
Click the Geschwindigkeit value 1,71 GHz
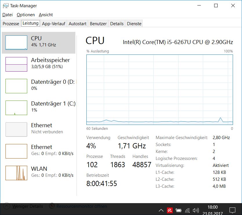click(x=132, y=146)
